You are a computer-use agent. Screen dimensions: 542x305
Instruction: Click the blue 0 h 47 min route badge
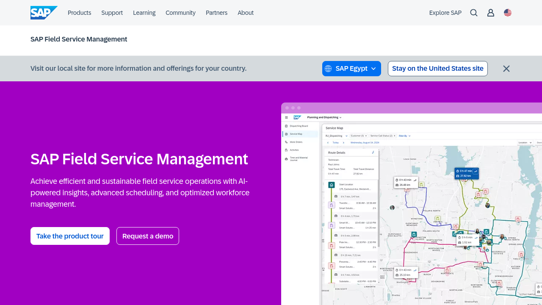coord(467,173)
